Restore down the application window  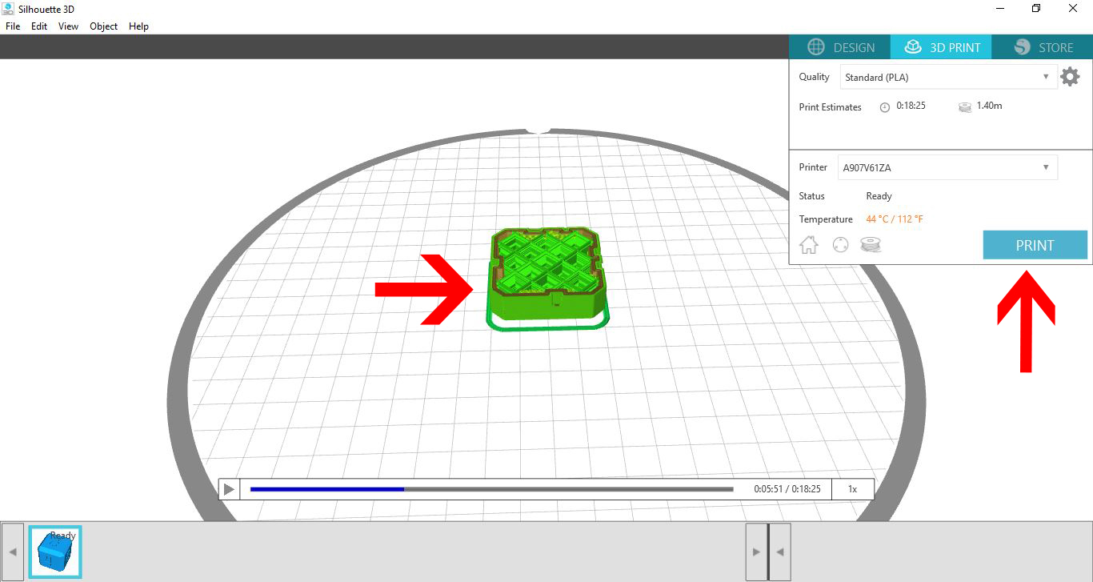coord(1036,9)
